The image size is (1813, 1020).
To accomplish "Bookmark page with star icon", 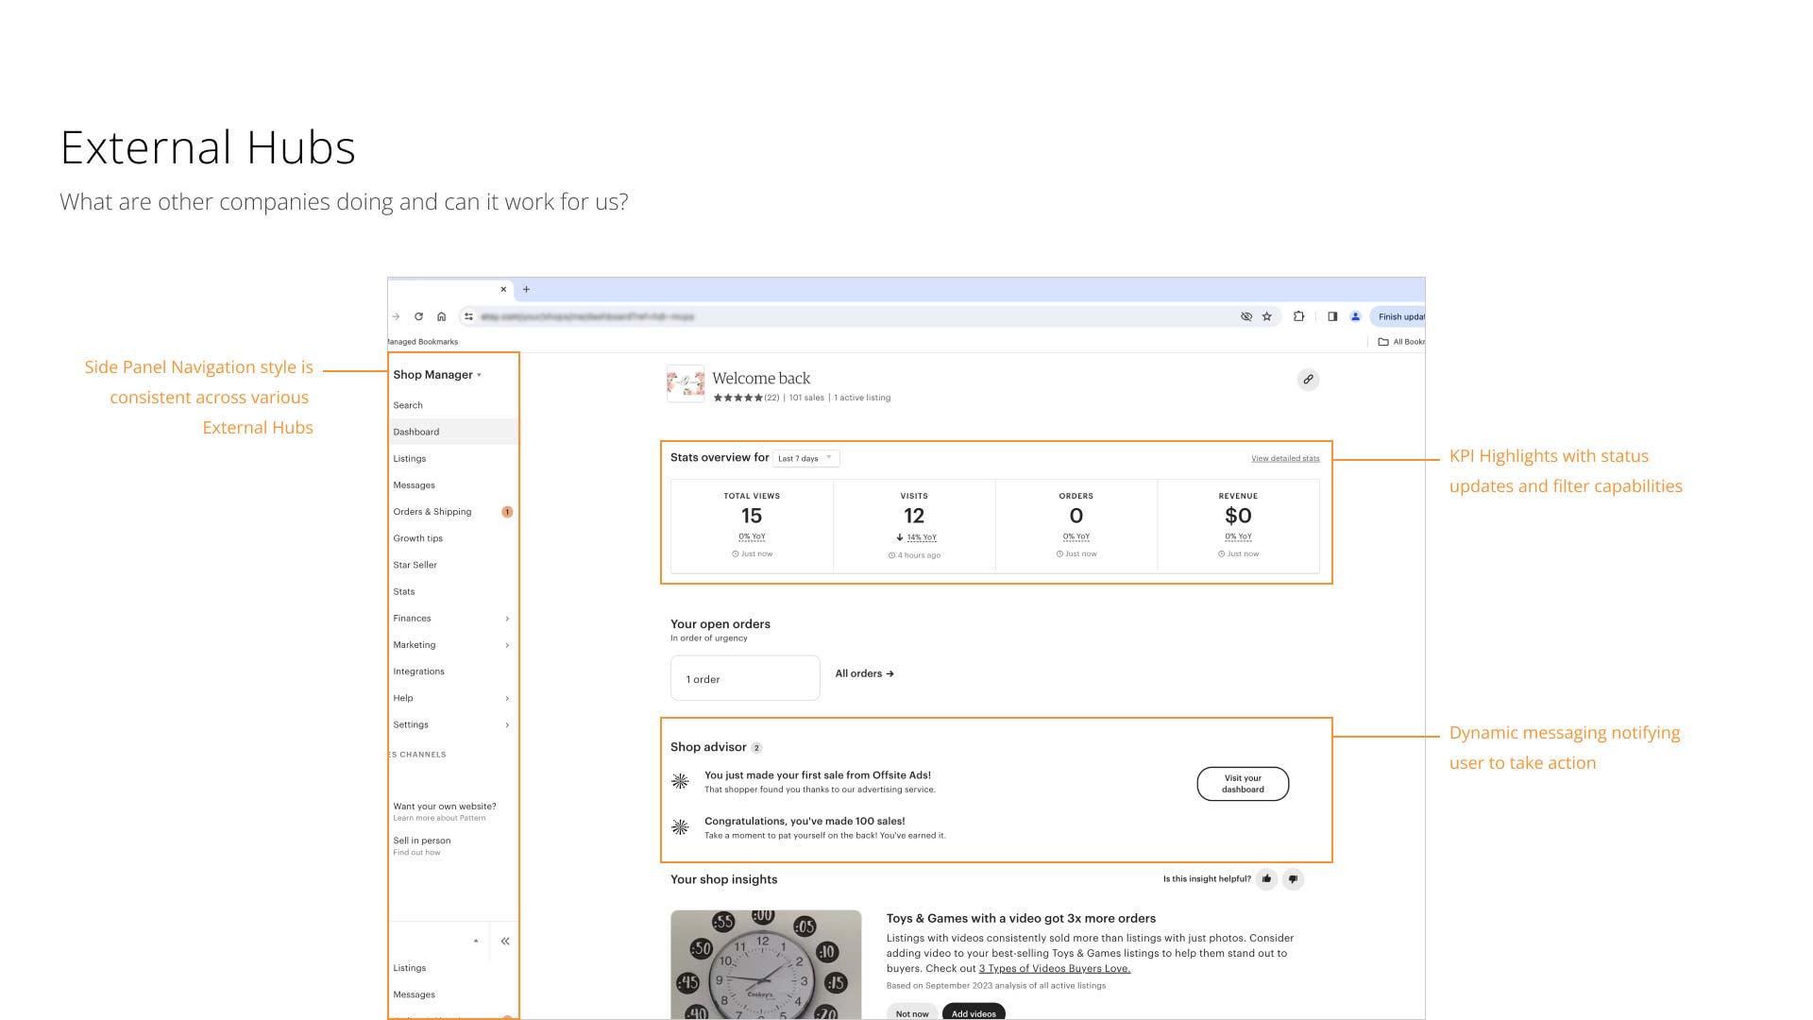I will pos(1267,316).
